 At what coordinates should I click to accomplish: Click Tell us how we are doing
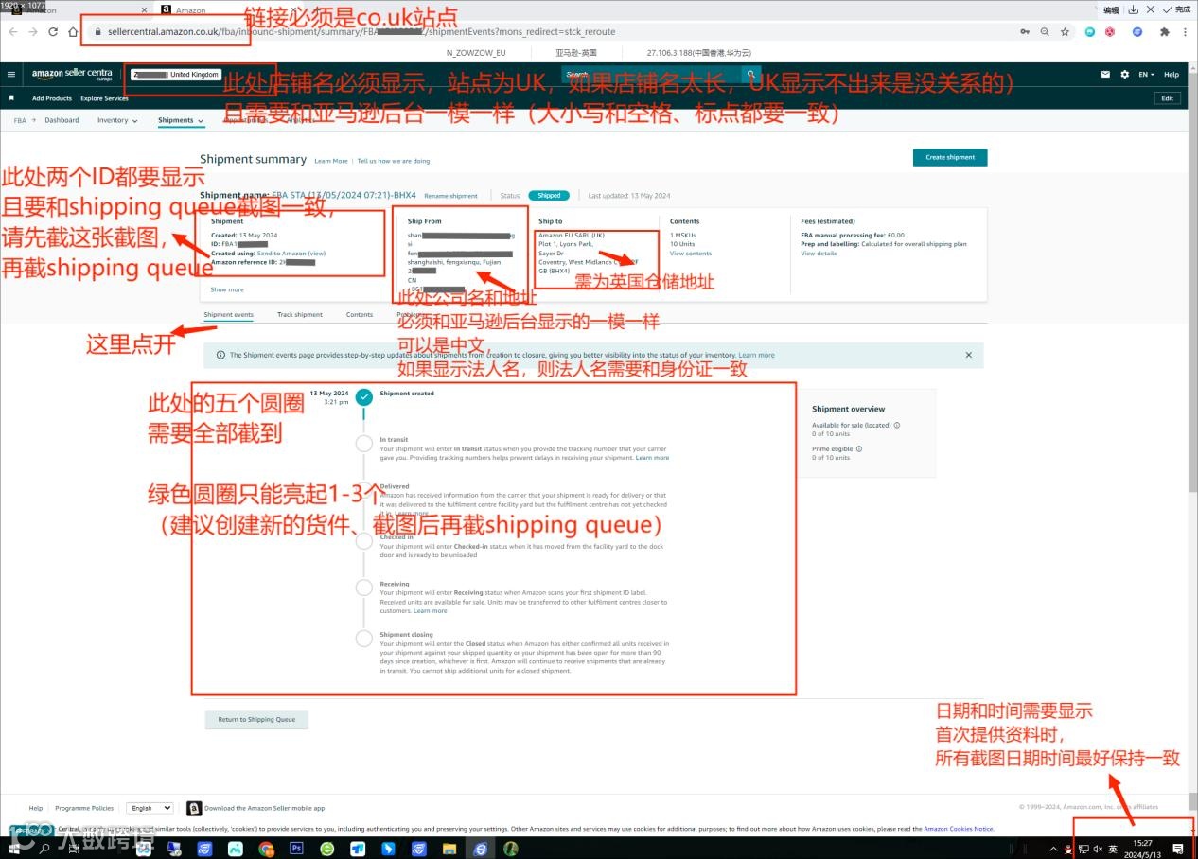tap(394, 161)
